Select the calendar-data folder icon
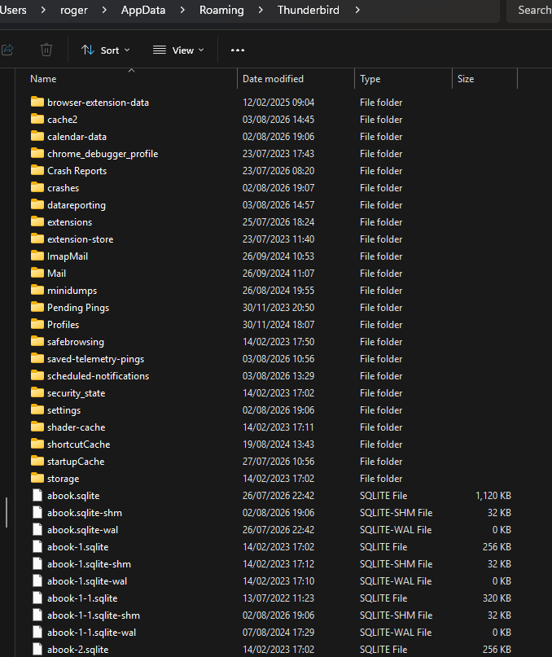The height and width of the screenshot is (657, 552). (x=37, y=136)
